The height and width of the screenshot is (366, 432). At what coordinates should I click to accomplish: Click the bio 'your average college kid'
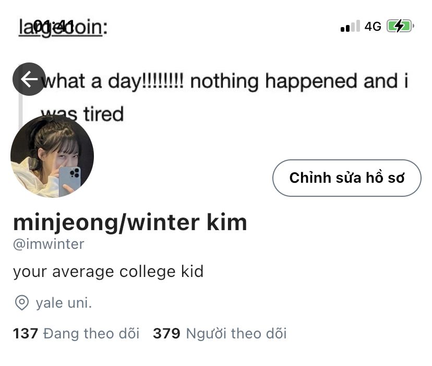pyautogui.click(x=109, y=272)
